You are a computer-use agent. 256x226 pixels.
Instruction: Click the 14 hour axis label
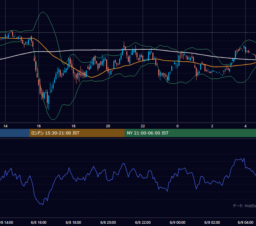[x=5, y=126]
